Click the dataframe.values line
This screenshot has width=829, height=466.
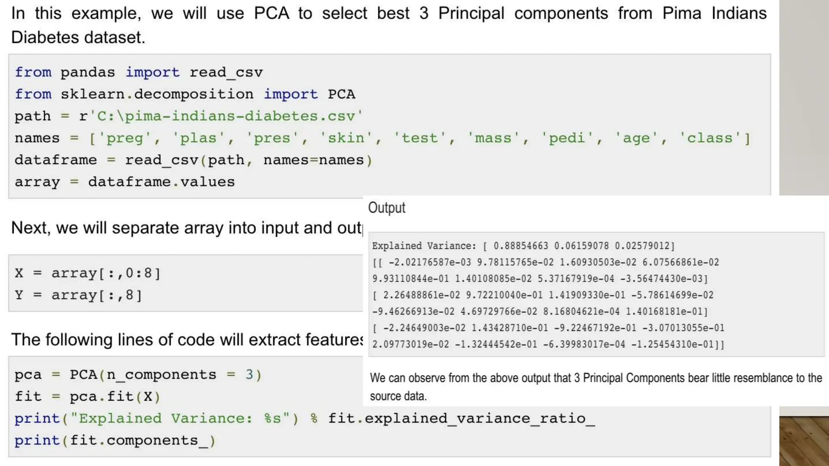(125, 182)
